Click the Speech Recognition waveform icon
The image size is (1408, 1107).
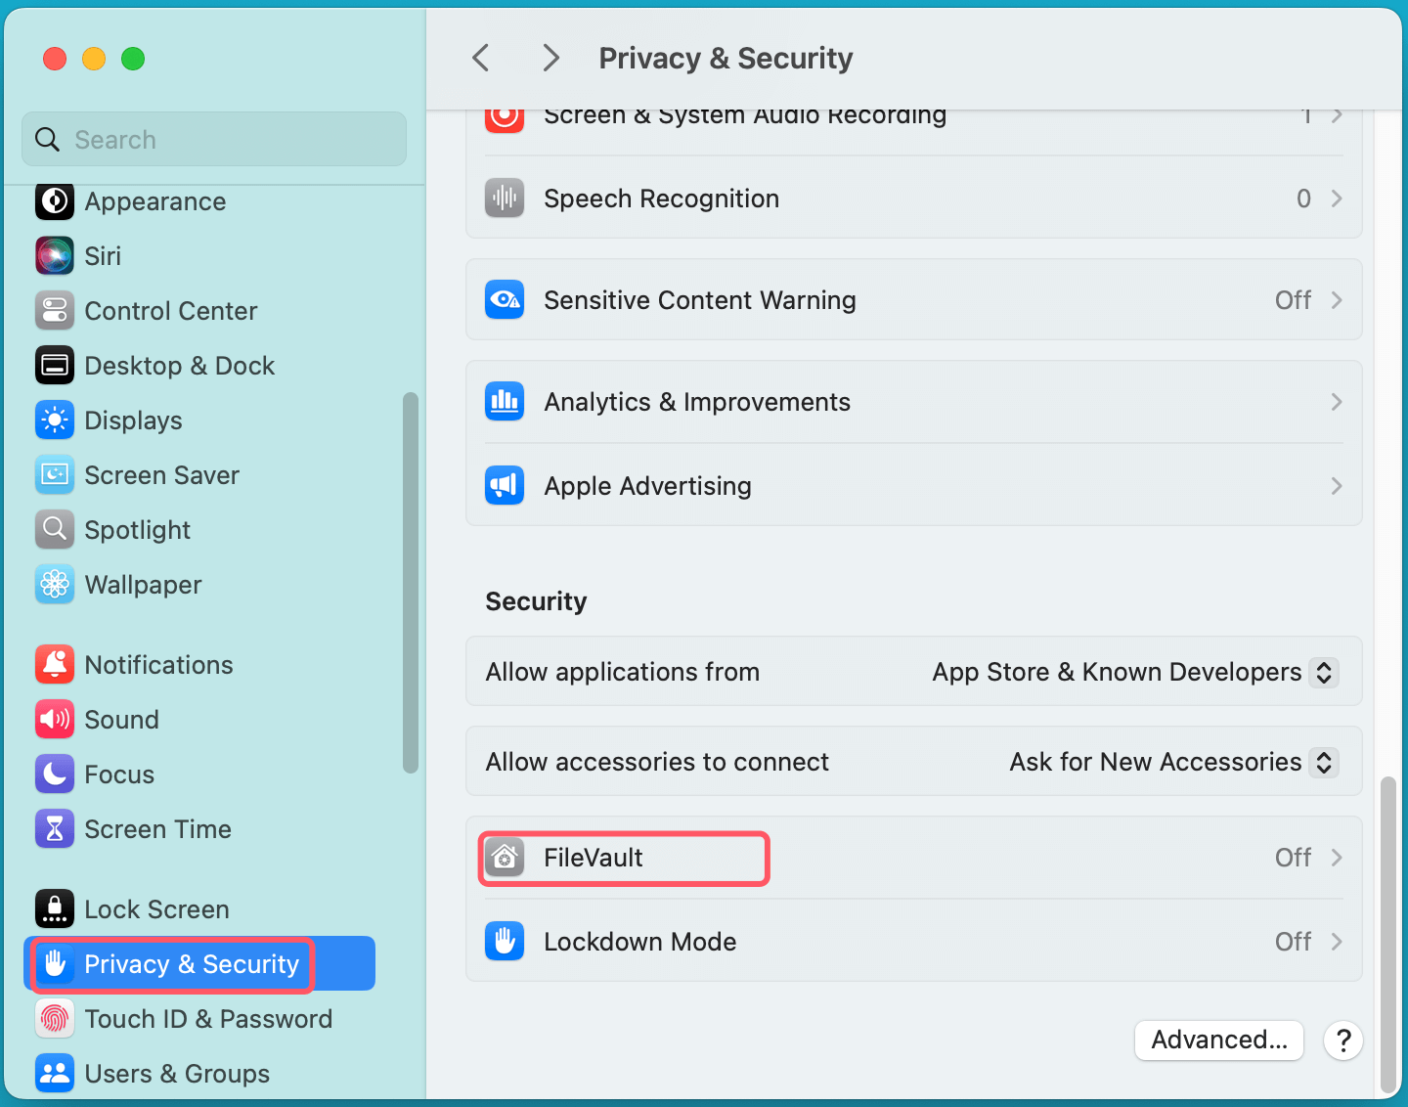click(x=505, y=199)
